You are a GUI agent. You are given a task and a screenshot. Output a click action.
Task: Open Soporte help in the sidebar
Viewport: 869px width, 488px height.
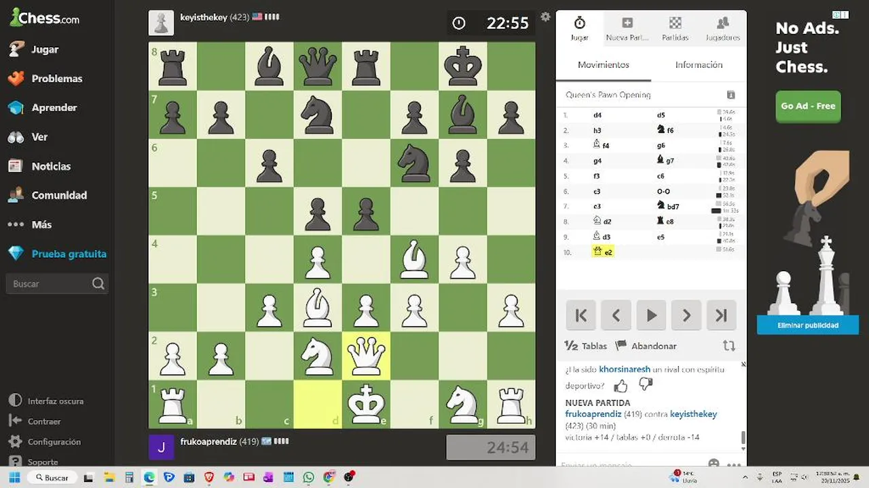34,462
